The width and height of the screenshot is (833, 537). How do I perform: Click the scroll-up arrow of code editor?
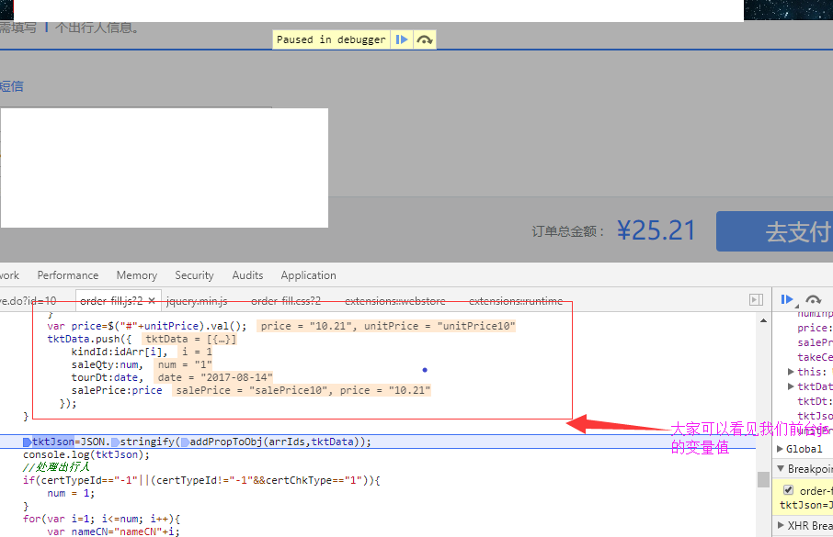[x=763, y=320]
